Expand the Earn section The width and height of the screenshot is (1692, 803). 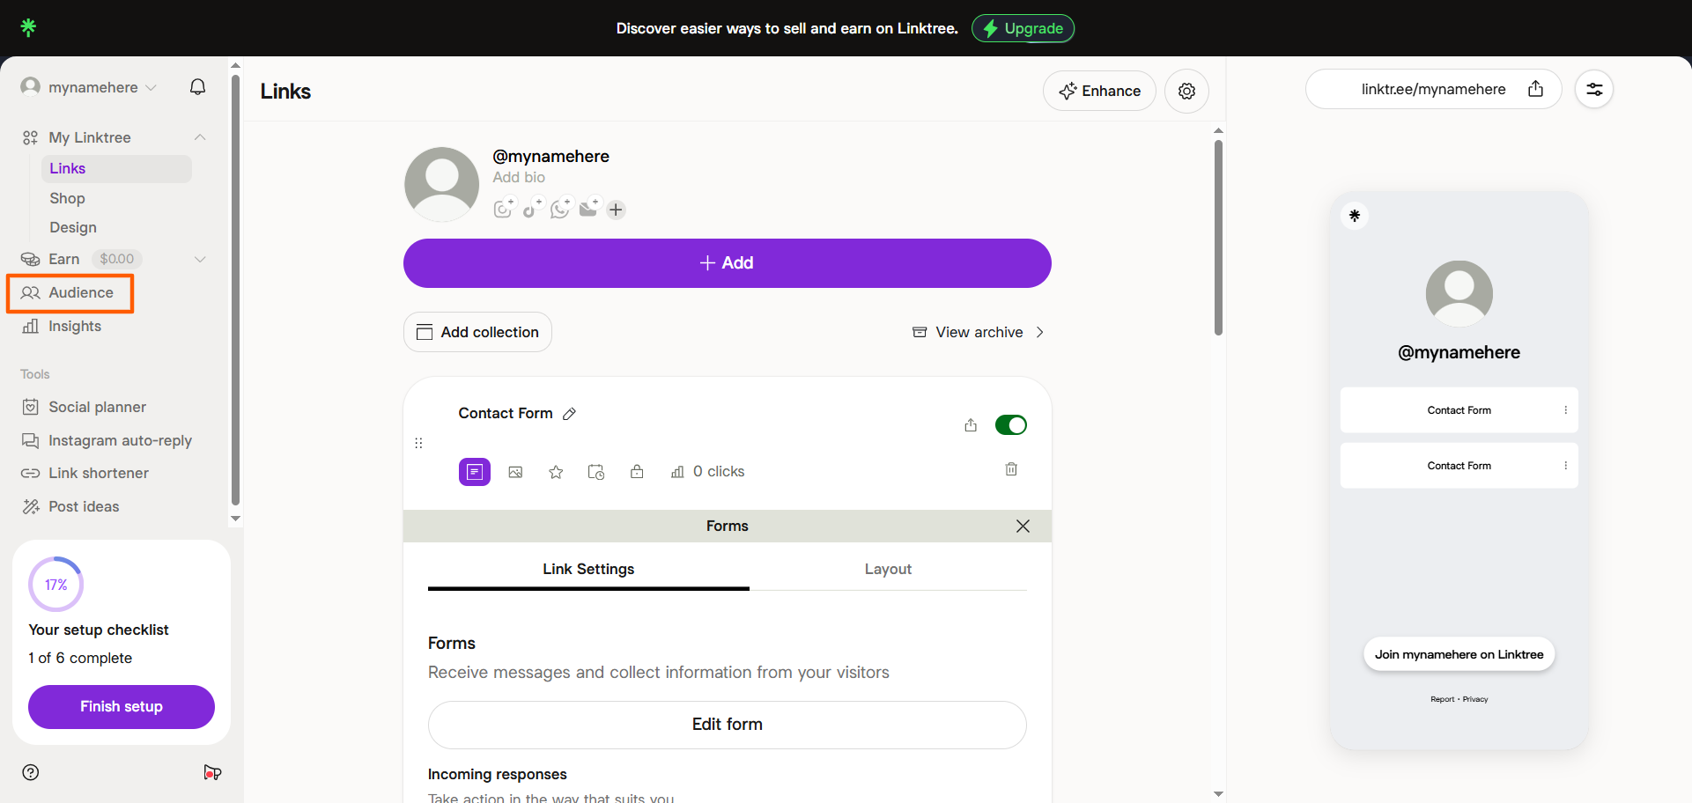click(200, 259)
